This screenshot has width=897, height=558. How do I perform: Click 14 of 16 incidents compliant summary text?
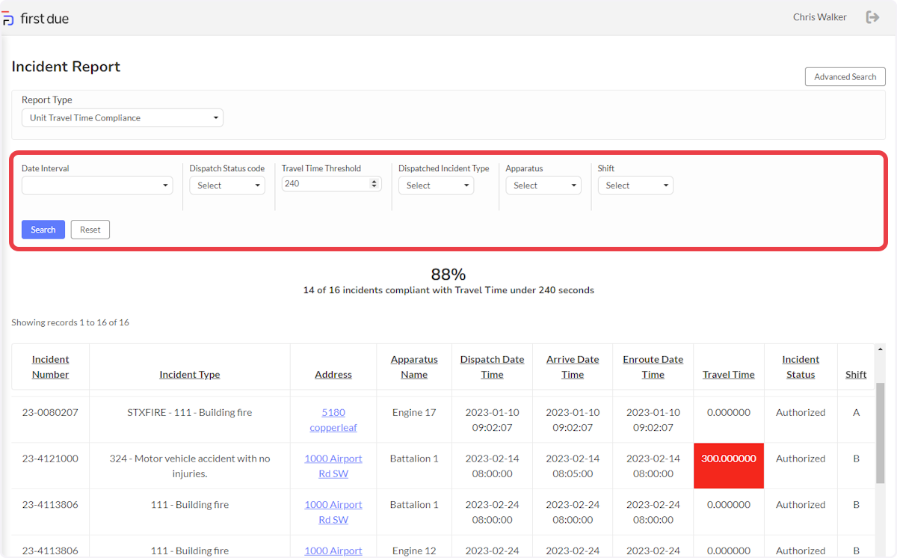click(x=449, y=290)
